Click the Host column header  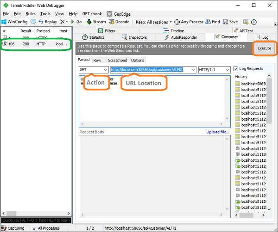(x=62, y=31)
